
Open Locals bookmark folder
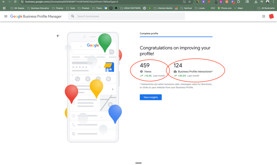point(200,8)
